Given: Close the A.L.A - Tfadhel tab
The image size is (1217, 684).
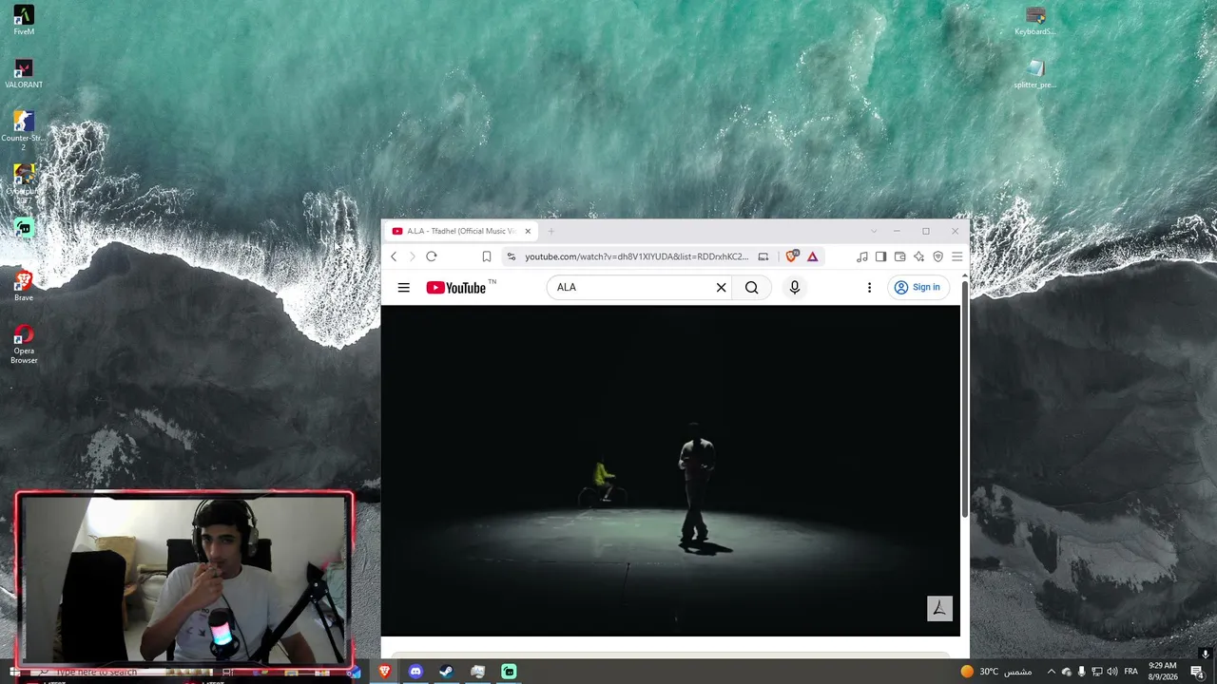Looking at the screenshot, I should [528, 231].
